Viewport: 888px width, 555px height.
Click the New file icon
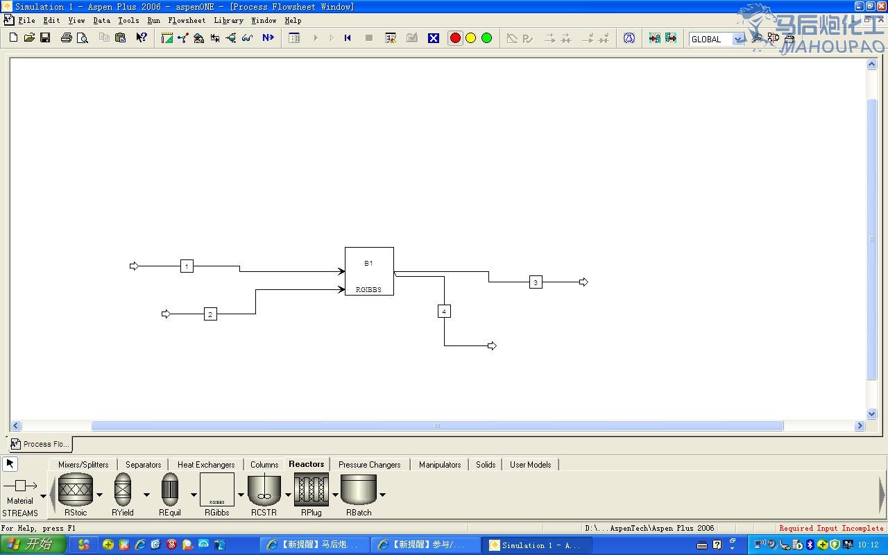[x=13, y=38]
